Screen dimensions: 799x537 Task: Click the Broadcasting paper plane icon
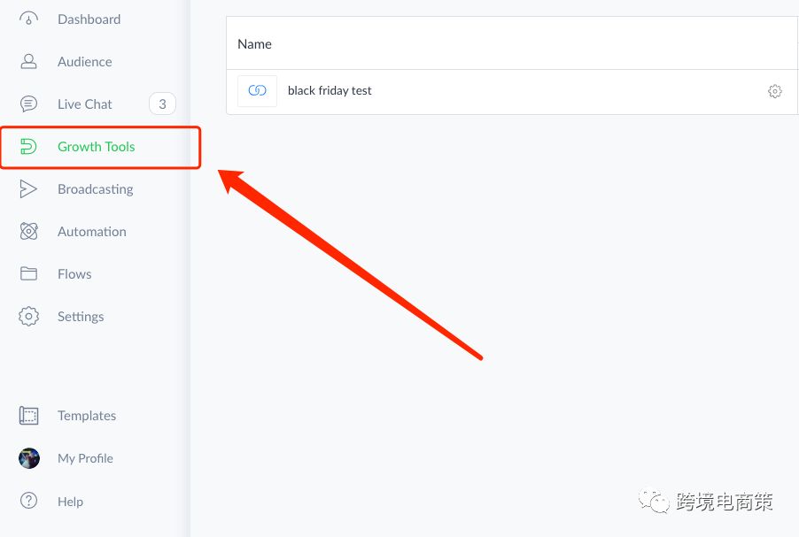coord(28,188)
